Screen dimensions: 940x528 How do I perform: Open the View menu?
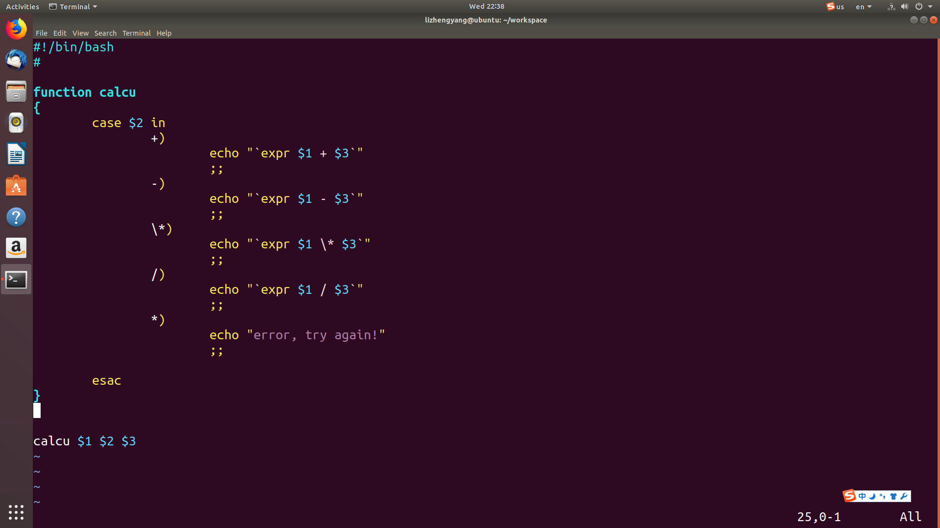80,33
